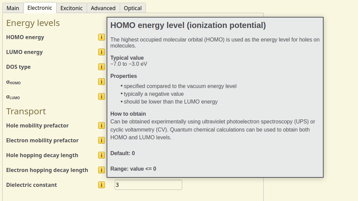Click the info icon next to HOMO energy

102,37
